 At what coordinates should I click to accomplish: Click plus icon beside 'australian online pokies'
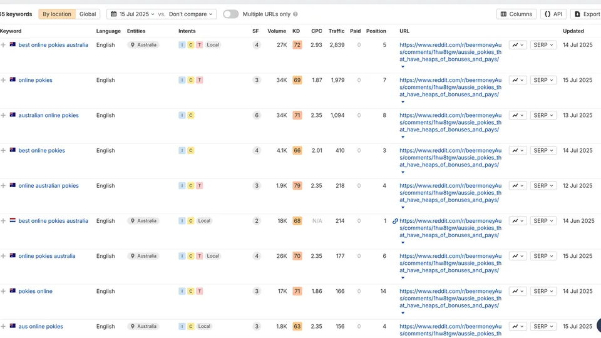[3, 115]
